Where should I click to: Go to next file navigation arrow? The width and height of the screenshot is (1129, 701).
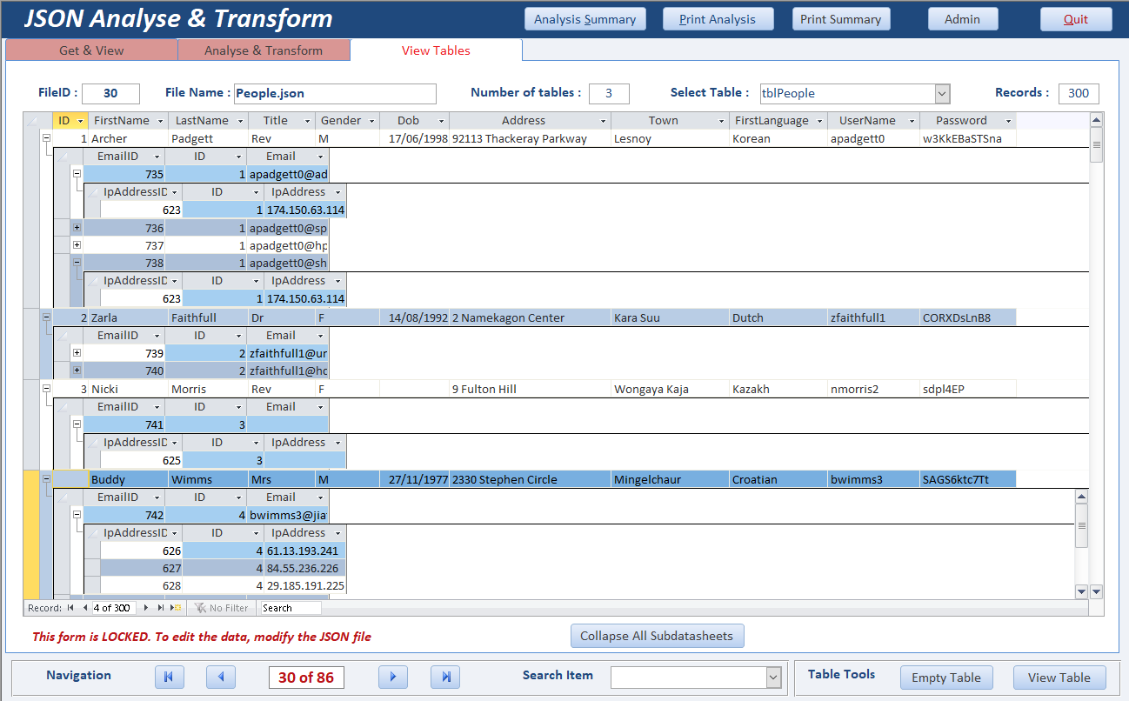(393, 677)
